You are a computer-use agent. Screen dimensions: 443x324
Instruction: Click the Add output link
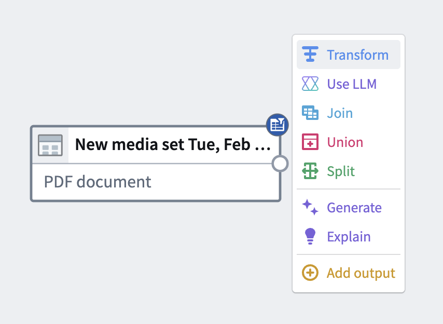tap(360, 273)
